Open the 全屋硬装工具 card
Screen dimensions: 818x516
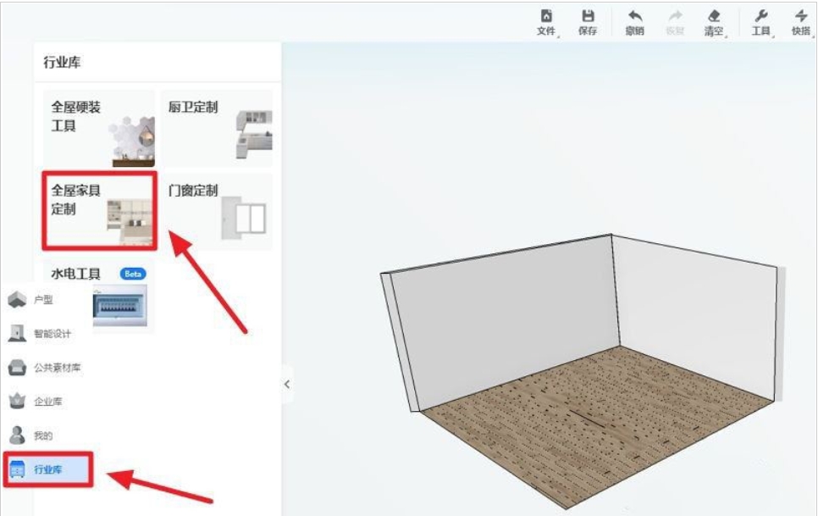(99, 128)
